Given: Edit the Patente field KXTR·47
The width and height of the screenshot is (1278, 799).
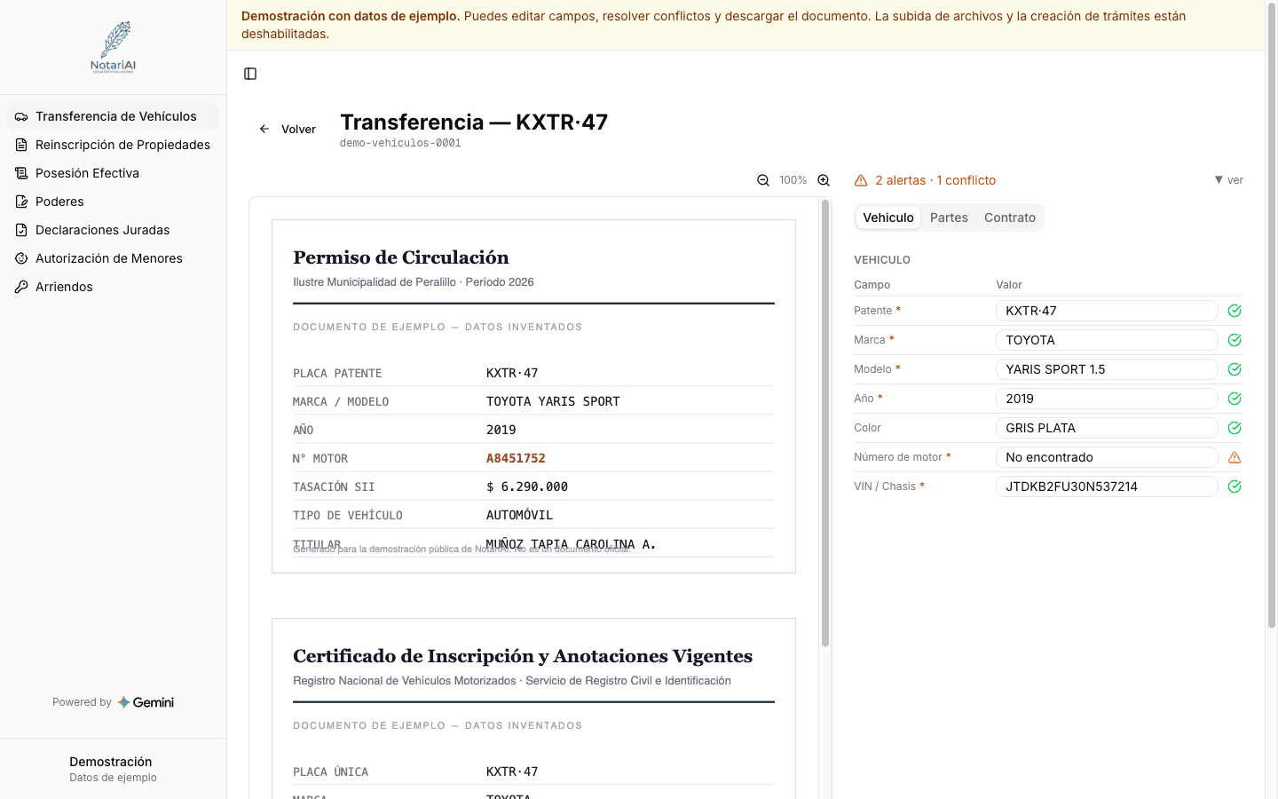Looking at the screenshot, I should coord(1107,311).
